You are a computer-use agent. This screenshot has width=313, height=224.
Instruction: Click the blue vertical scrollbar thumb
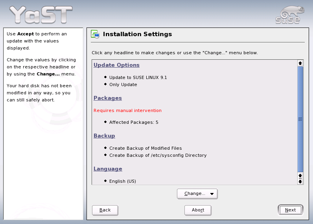[300, 119]
